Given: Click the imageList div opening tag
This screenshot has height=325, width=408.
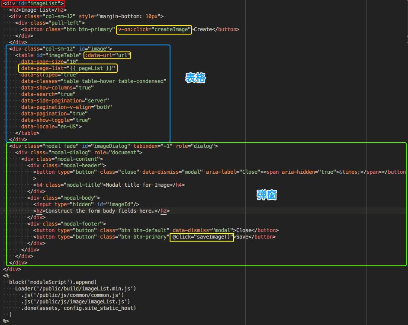Looking at the screenshot, I should tap(33, 3).
